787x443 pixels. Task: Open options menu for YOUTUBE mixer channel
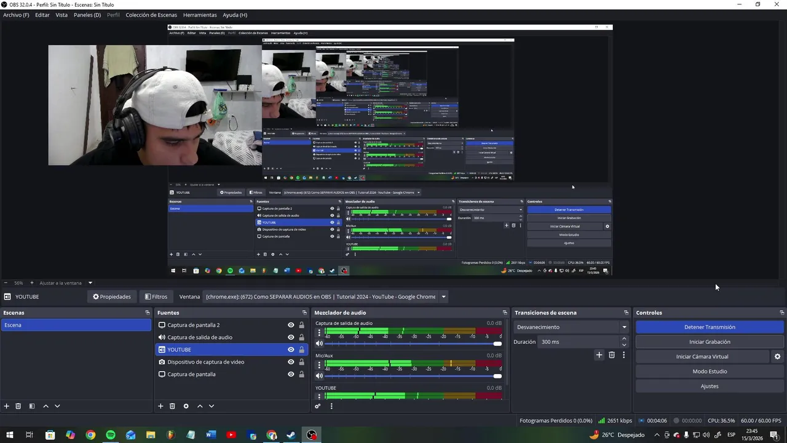click(x=319, y=397)
